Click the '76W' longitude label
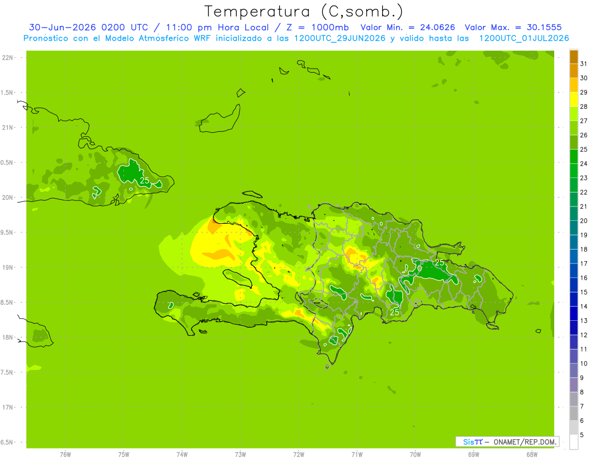This screenshot has width=597, height=461. pos(65,454)
